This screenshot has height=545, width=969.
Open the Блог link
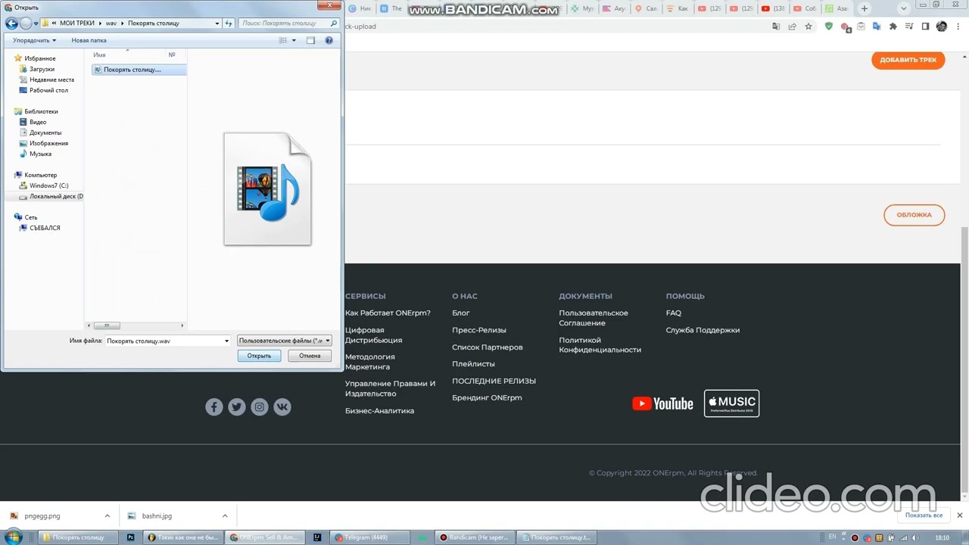coord(461,313)
